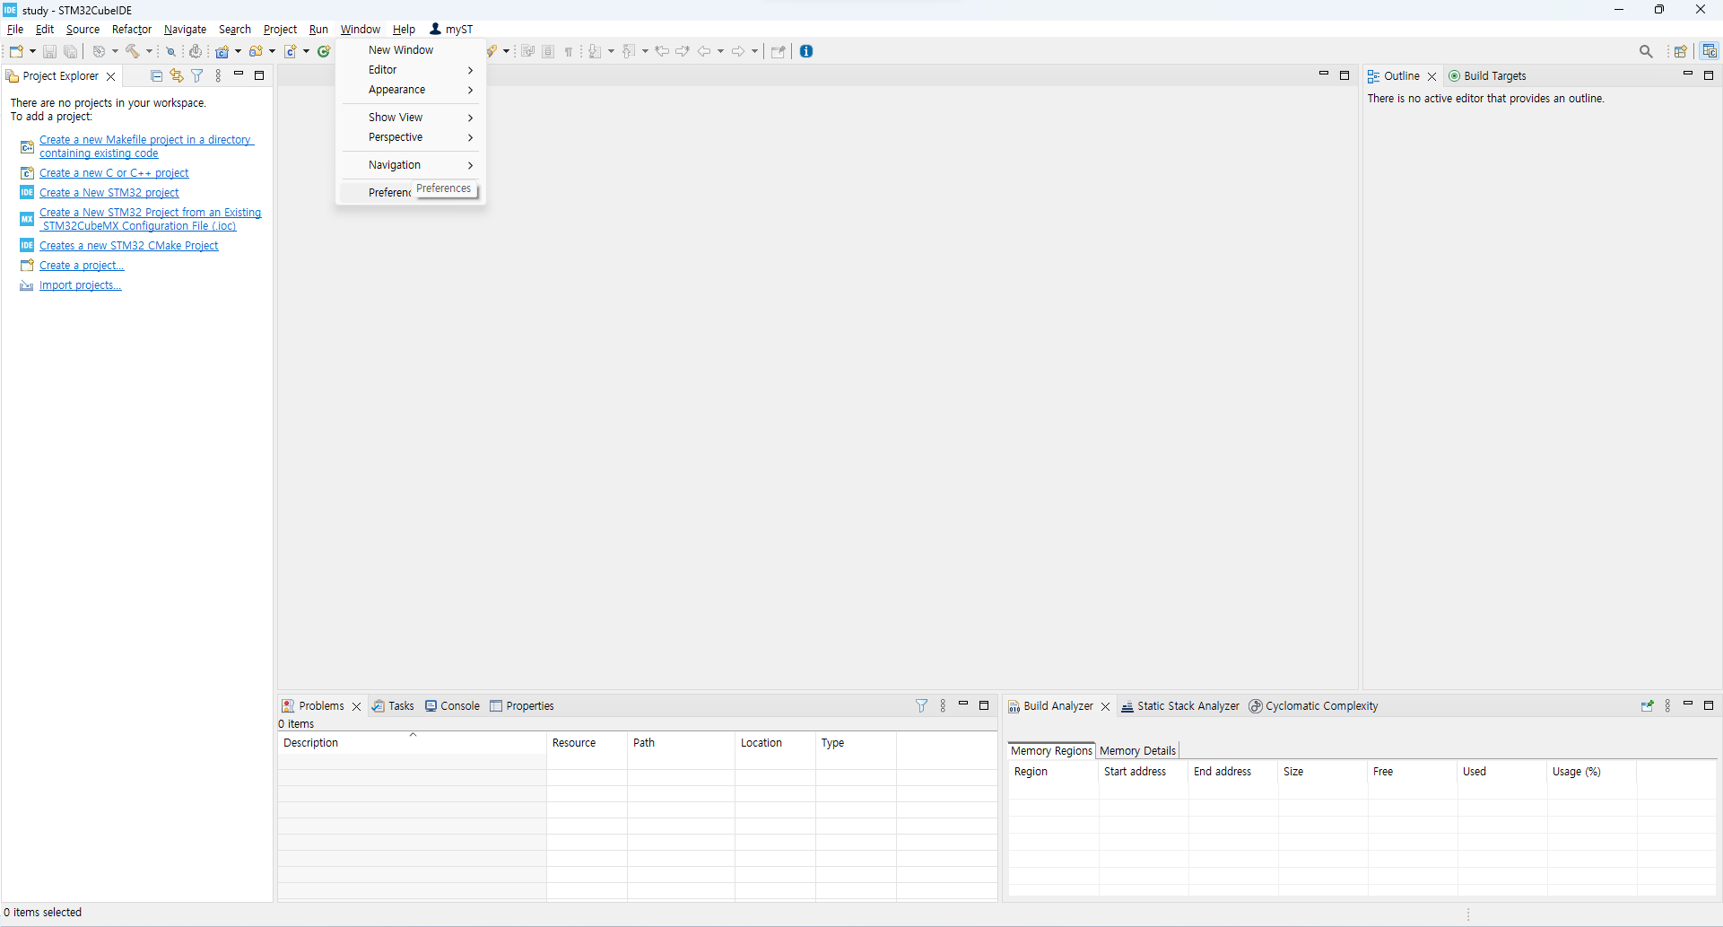Click the Build hammer toolbar icon
The width and height of the screenshot is (1723, 927).
133,51
